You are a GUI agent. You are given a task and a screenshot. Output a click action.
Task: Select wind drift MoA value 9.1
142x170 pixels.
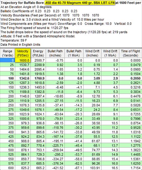(x=110, y=114)
